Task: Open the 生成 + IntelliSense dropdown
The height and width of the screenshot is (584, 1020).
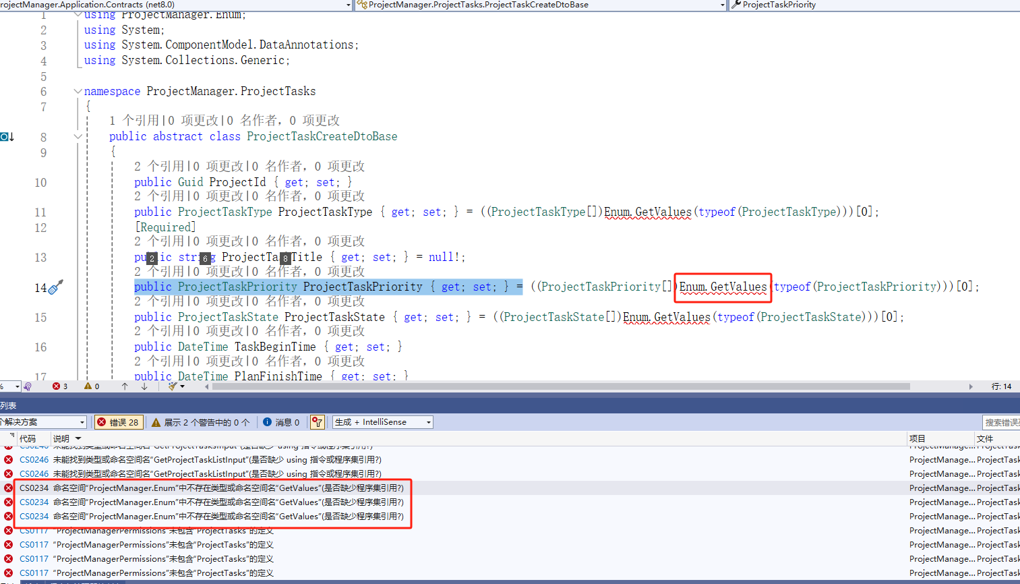Action: pyautogui.click(x=382, y=422)
